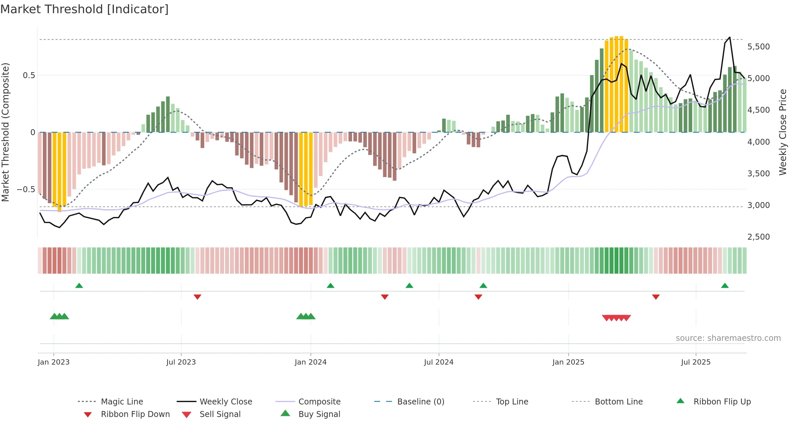Click the red flip down marker in spring 2024
Screen dimensions: 792x445
coord(385,297)
